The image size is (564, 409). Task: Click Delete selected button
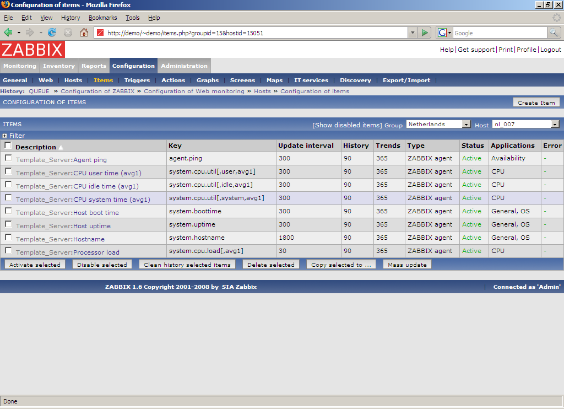(271, 265)
